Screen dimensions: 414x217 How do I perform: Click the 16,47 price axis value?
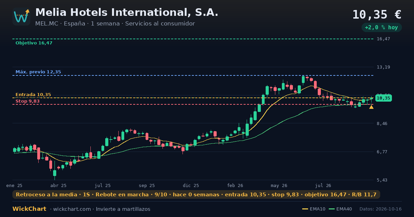[x=383, y=39]
